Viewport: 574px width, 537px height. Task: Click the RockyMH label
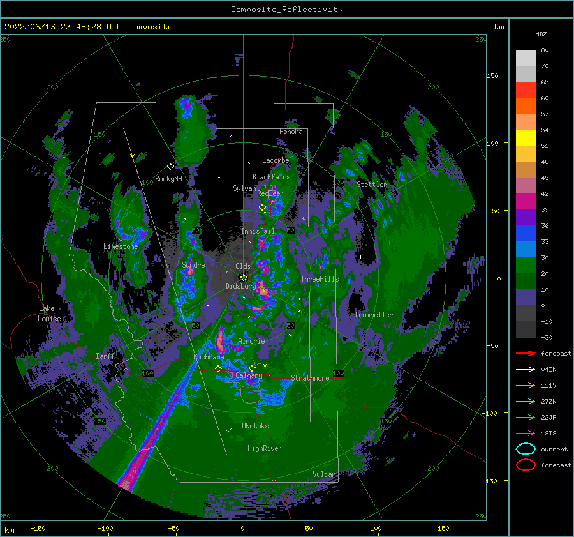[x=168, y=179]
